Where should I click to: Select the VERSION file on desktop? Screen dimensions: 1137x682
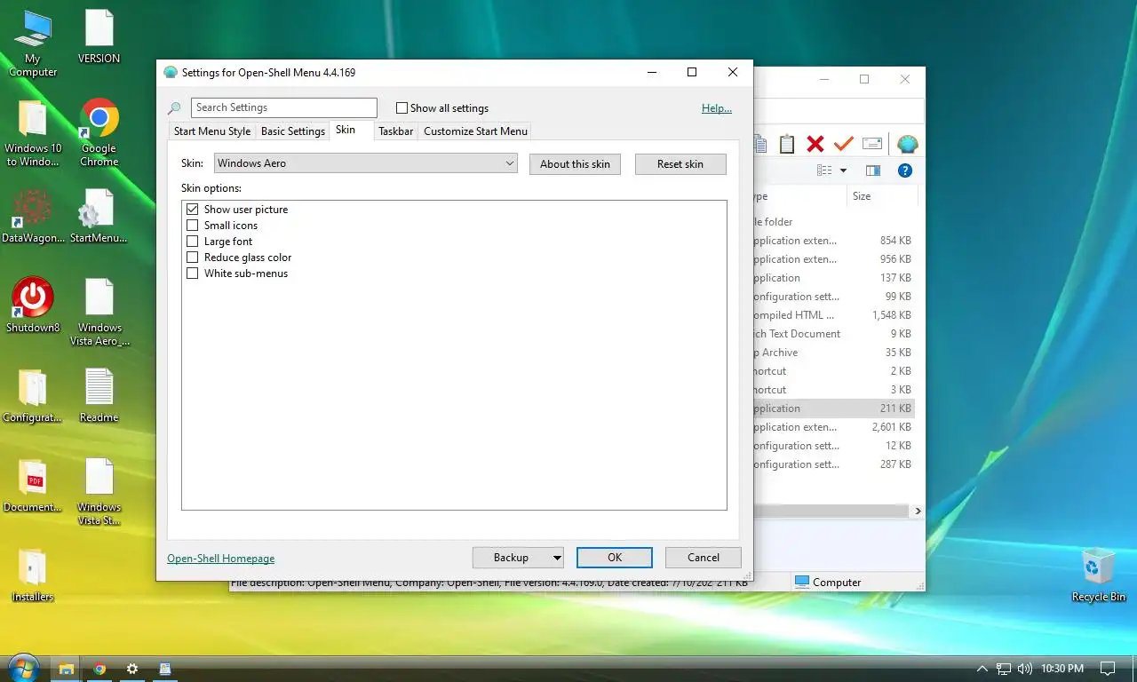click(x=99, y=37)
